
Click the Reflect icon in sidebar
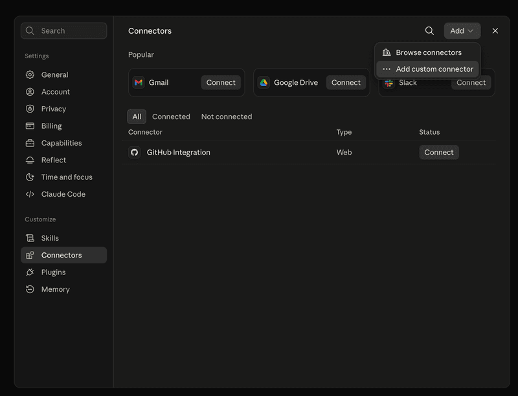click(x=30, y=160)
